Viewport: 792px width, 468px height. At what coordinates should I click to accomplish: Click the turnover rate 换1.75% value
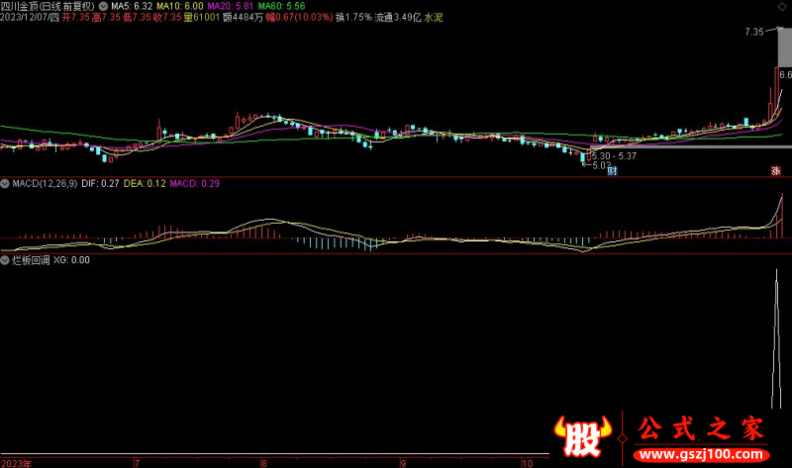[353, 17]
